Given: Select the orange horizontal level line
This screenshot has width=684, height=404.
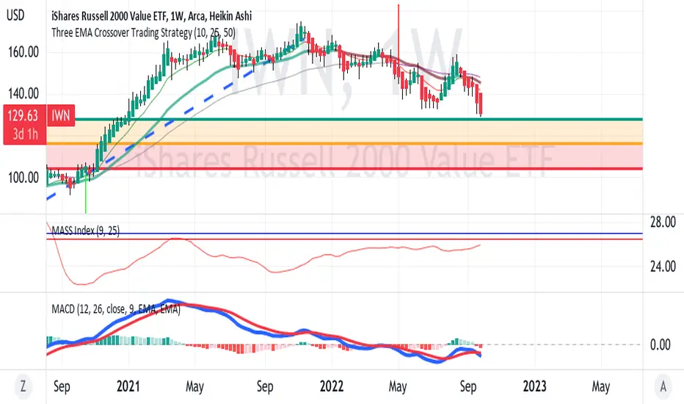Looking at the screenshot, I should coord(345,143).
